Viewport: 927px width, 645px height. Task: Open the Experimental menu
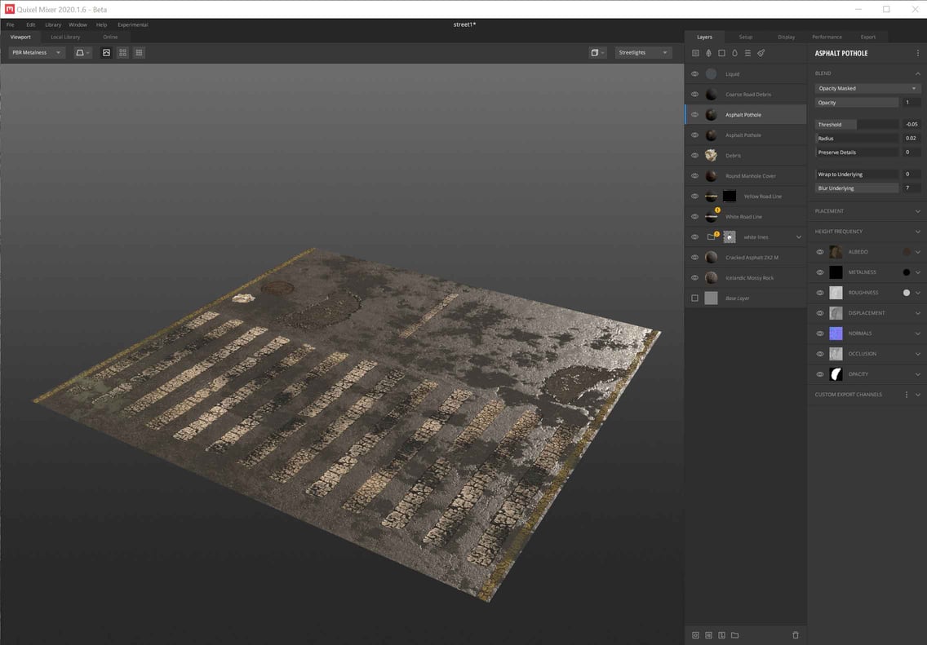(x=133, y=24)
